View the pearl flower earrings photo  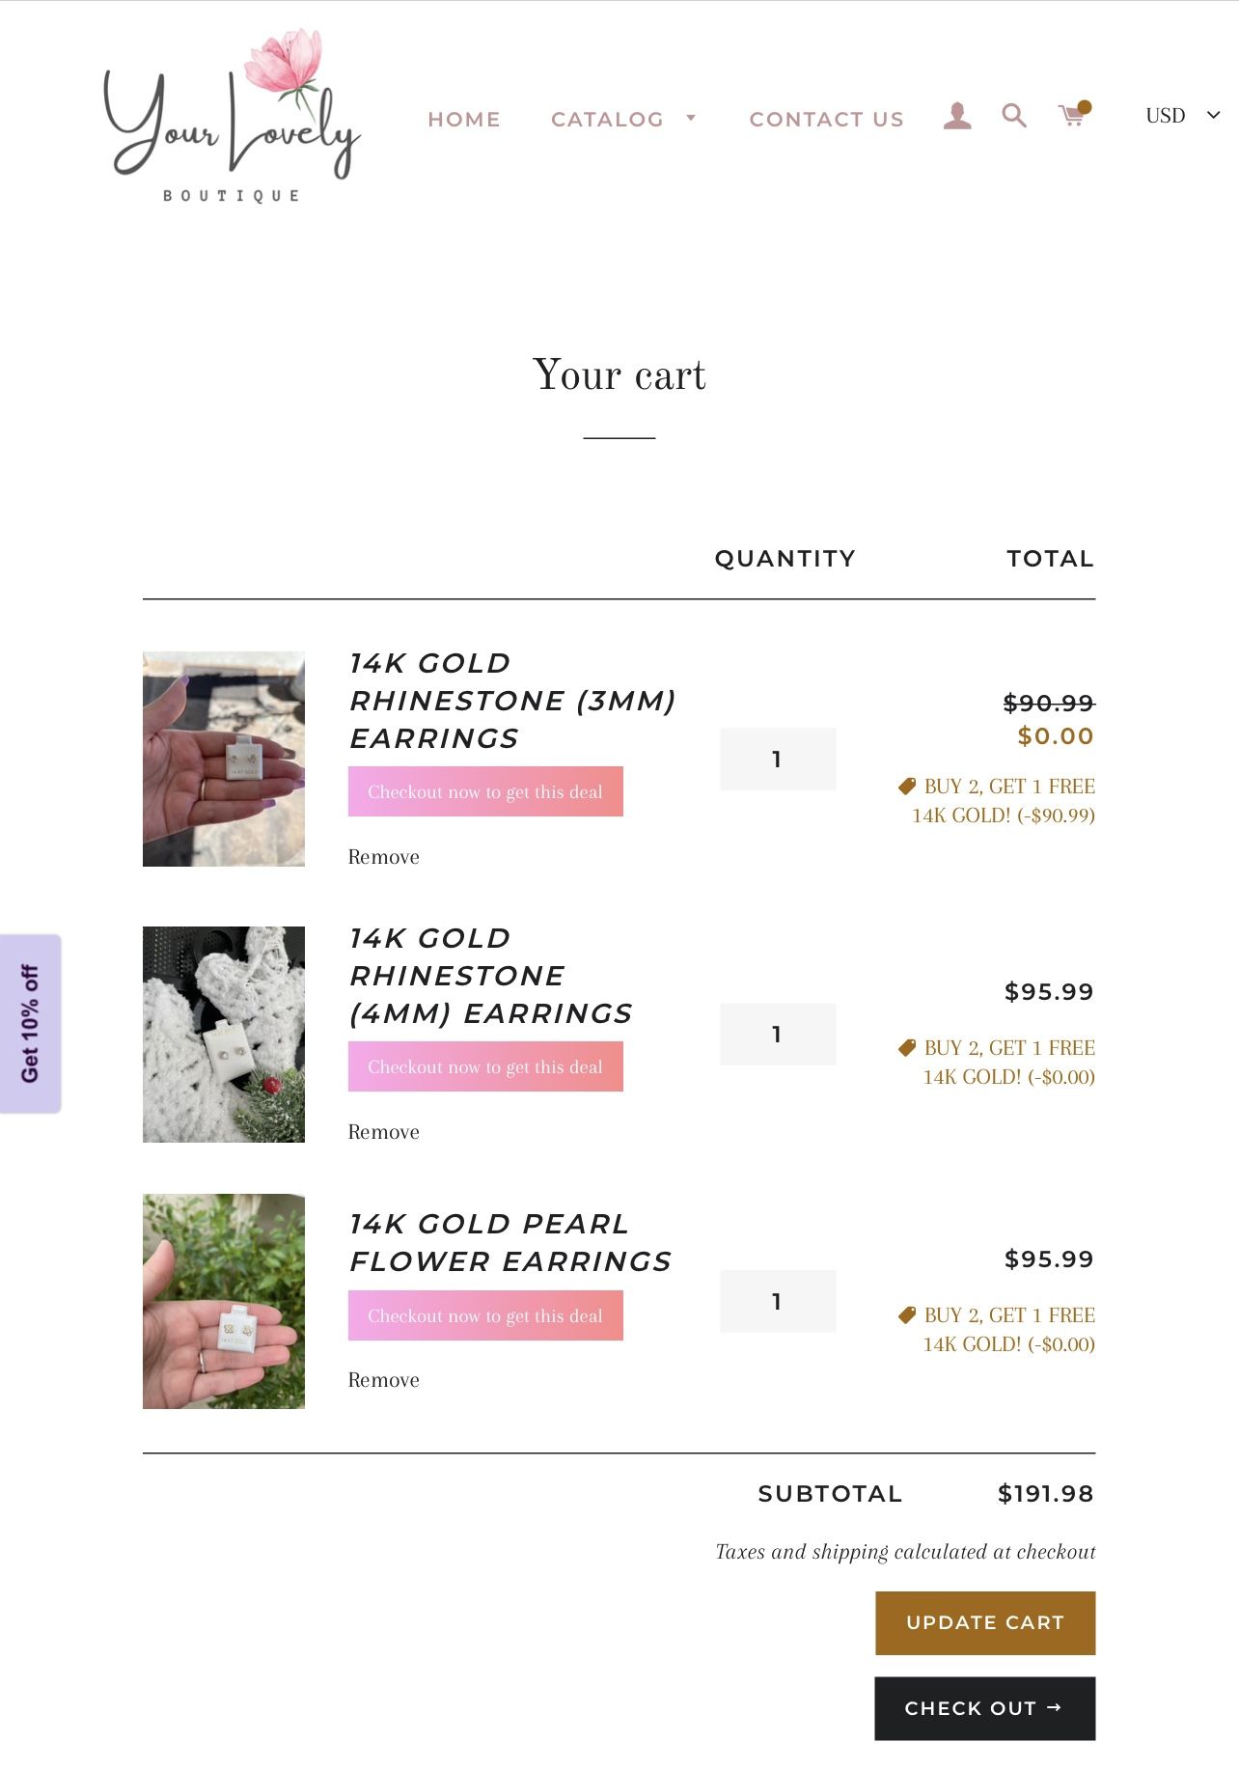click(x=224, y=1301)
